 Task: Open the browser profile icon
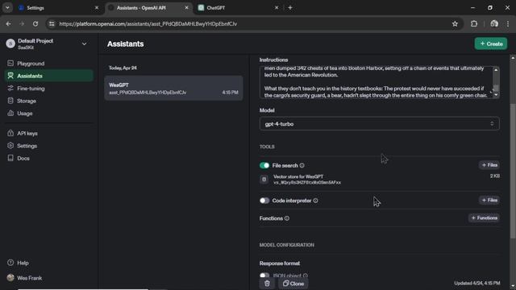tap(494, 24)
